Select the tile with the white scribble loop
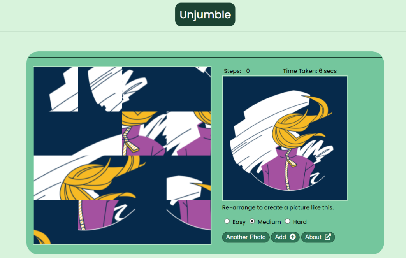Viewport: 406px width, 258px height. tap(144, 89)
